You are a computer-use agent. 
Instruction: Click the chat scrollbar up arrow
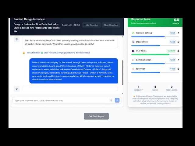tap(122, 37)
